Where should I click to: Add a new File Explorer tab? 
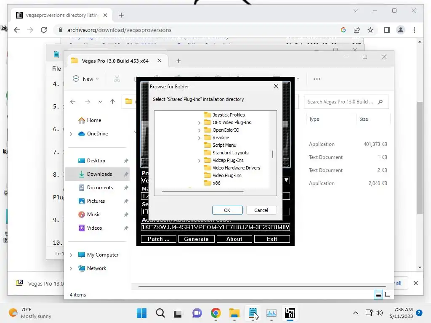coord(178,61)
